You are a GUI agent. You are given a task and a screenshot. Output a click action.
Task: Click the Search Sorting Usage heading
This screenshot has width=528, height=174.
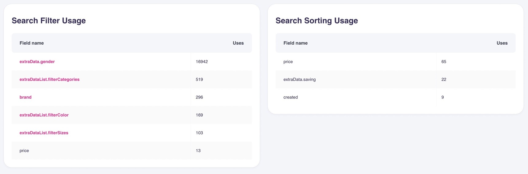click(316, 20)
